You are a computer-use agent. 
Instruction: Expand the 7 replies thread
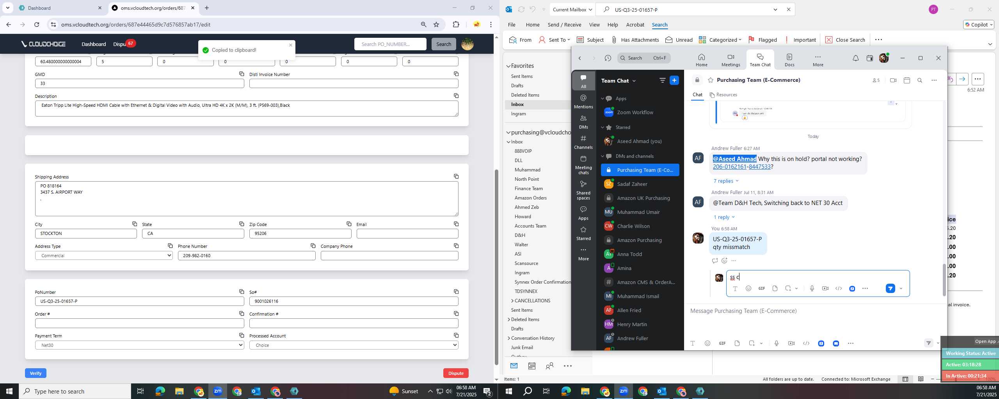click(x=726, y=181)
